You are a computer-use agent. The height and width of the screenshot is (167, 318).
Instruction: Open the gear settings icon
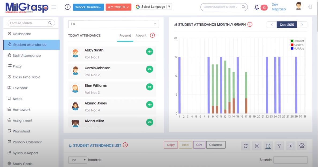point(302,146)
